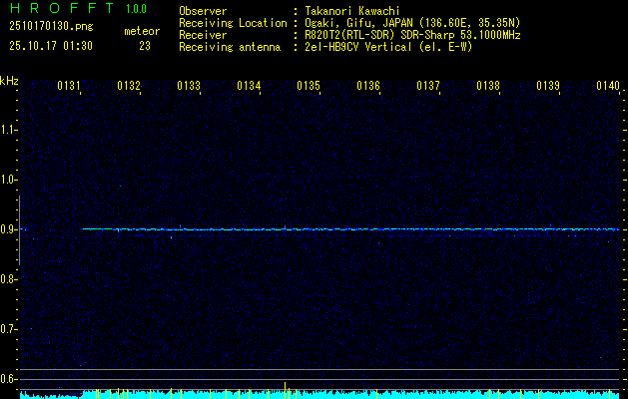Click the 0133 time marker
Image resolution: width=628 pixels, height=399 pixels.
click(189, 86)
